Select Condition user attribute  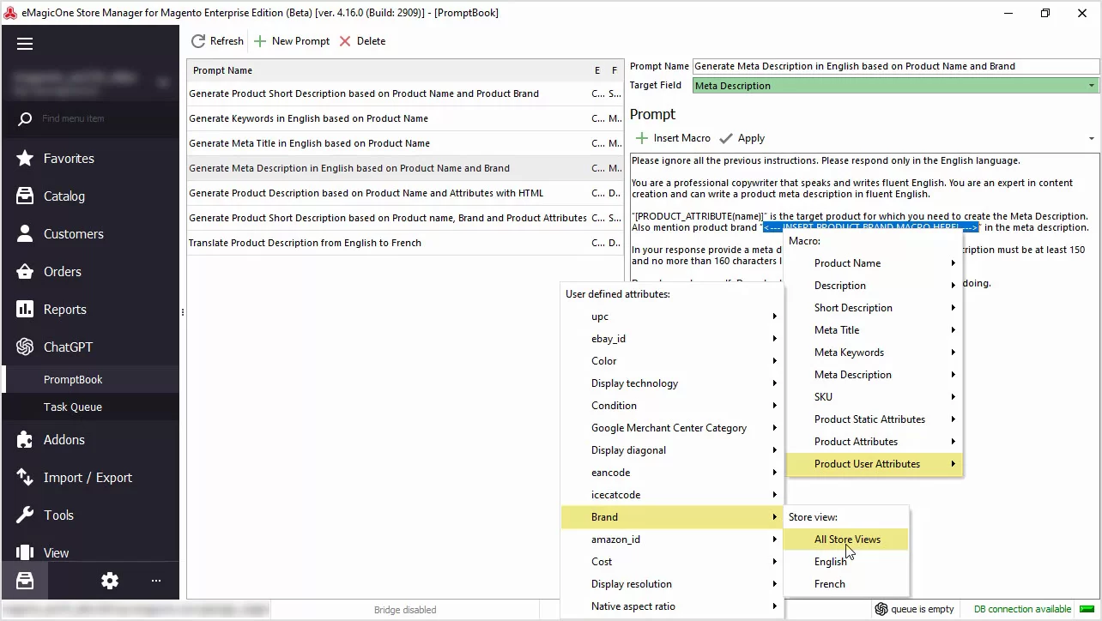pyautogui.click(x=671, y=406)
